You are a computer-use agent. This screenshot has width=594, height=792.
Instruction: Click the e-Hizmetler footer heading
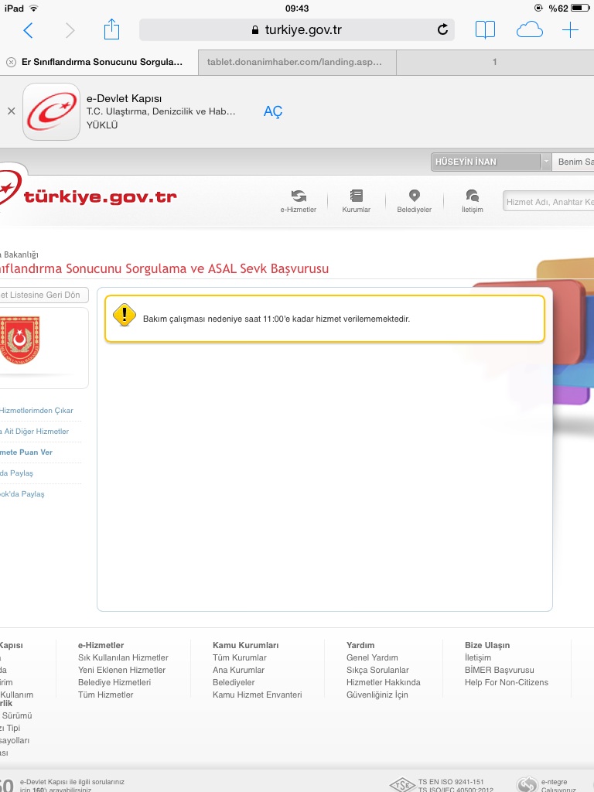coord(101,645)
